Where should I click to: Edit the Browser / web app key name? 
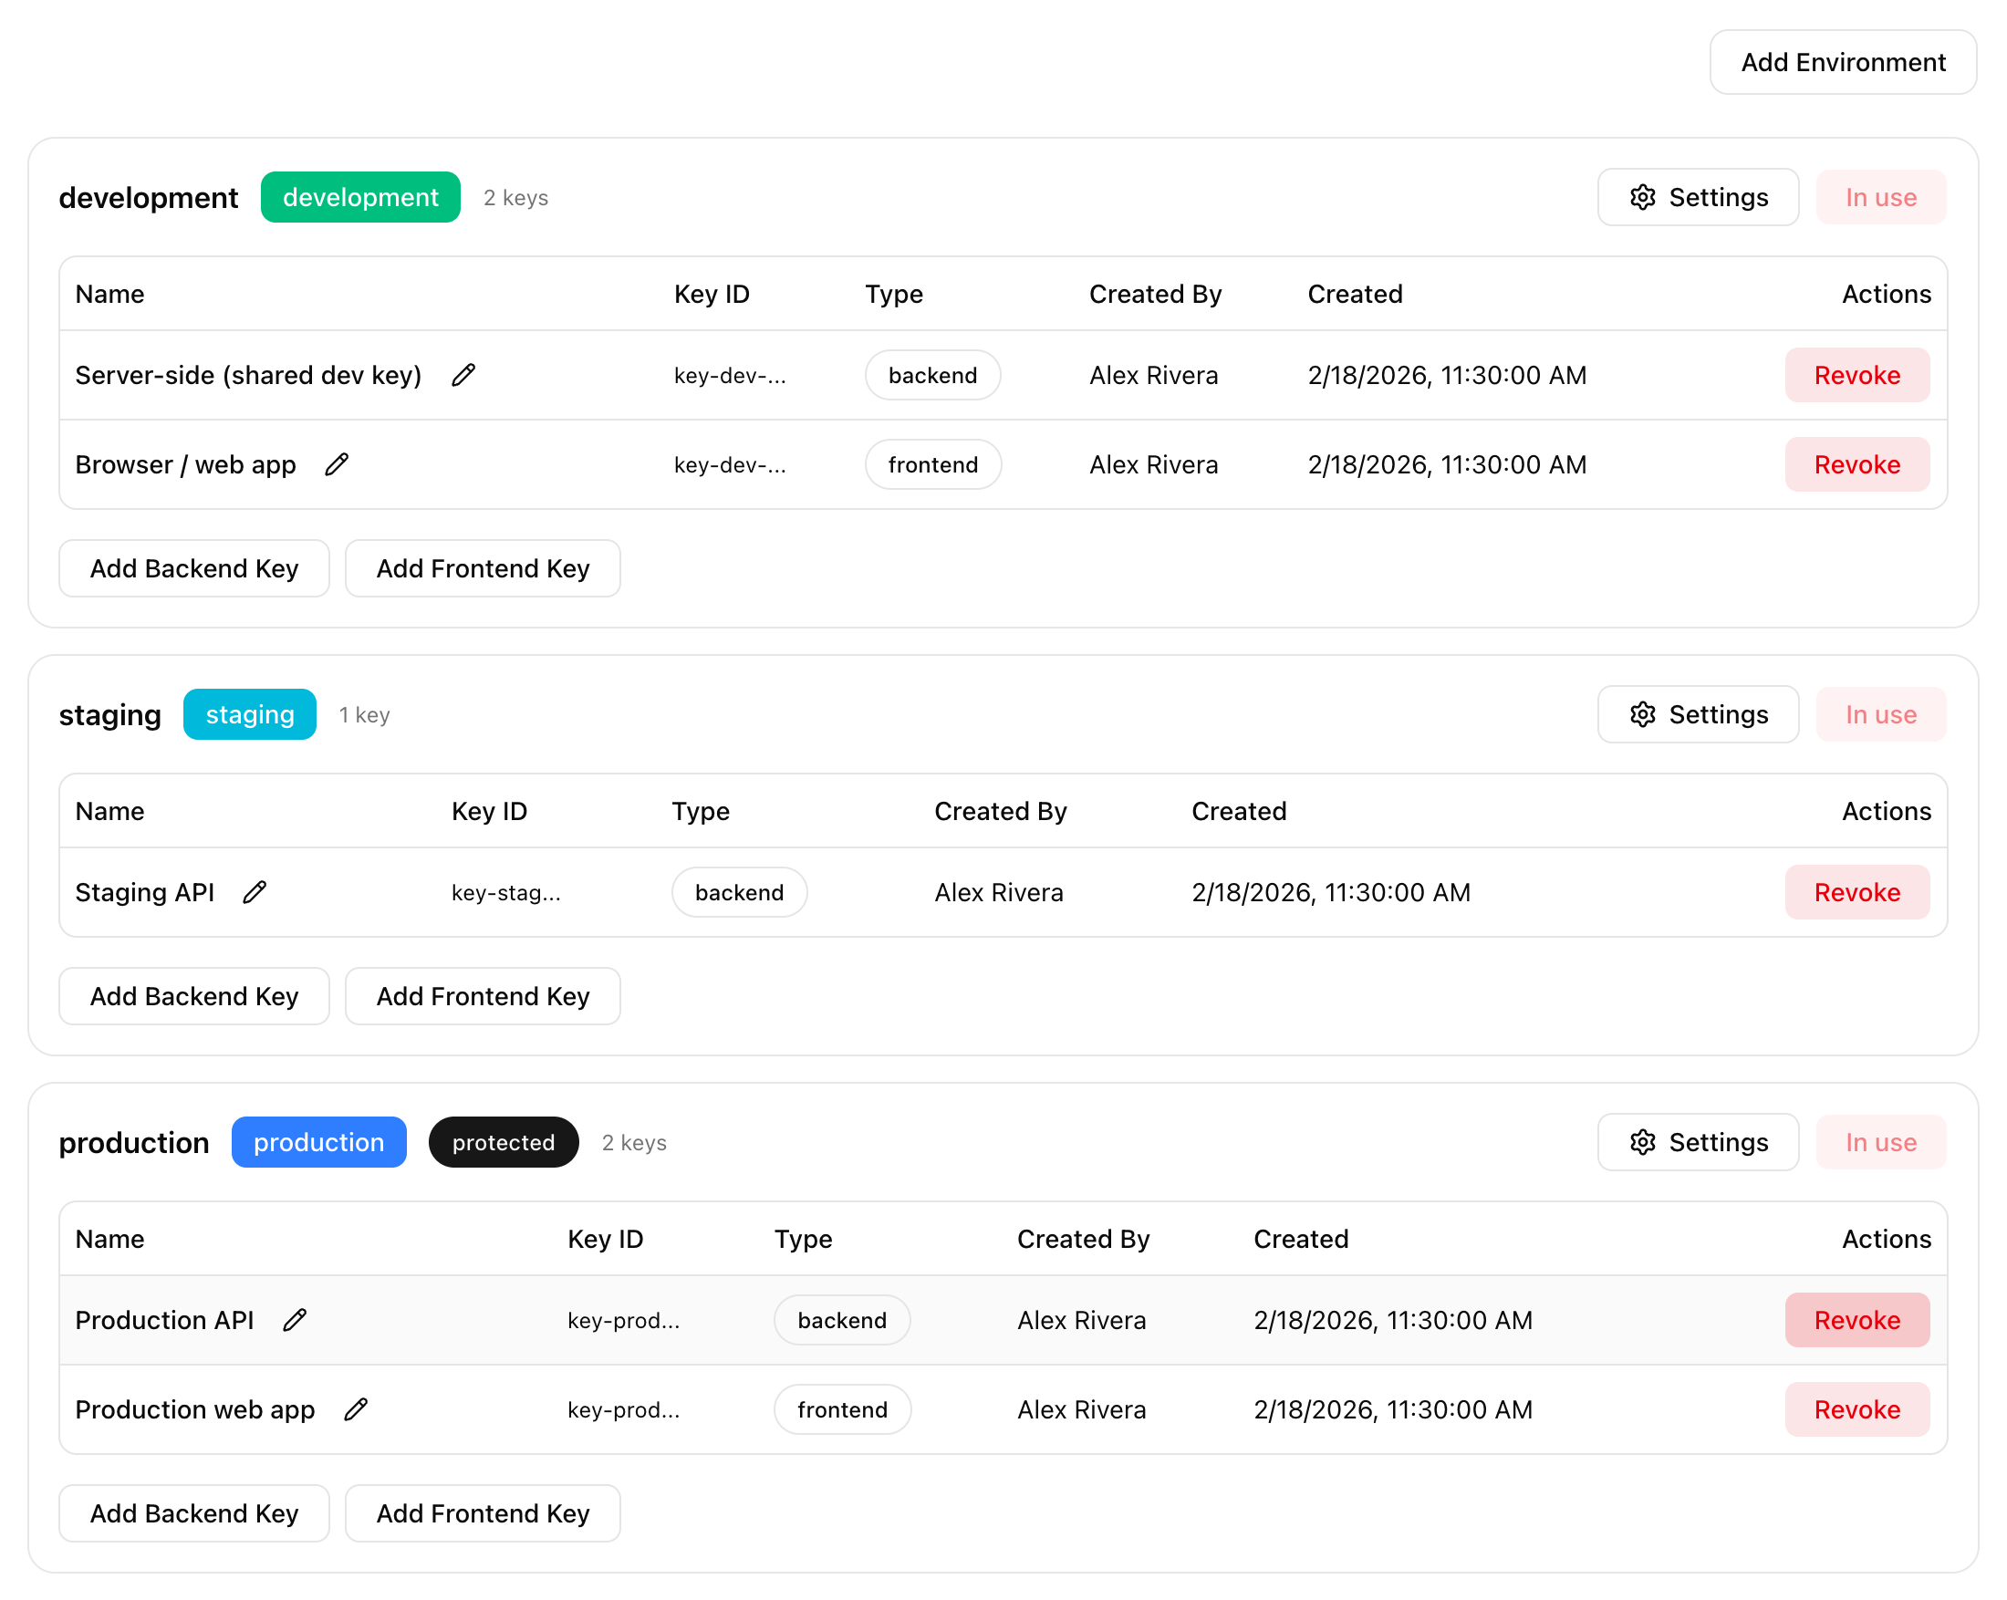tap(337, 464)
